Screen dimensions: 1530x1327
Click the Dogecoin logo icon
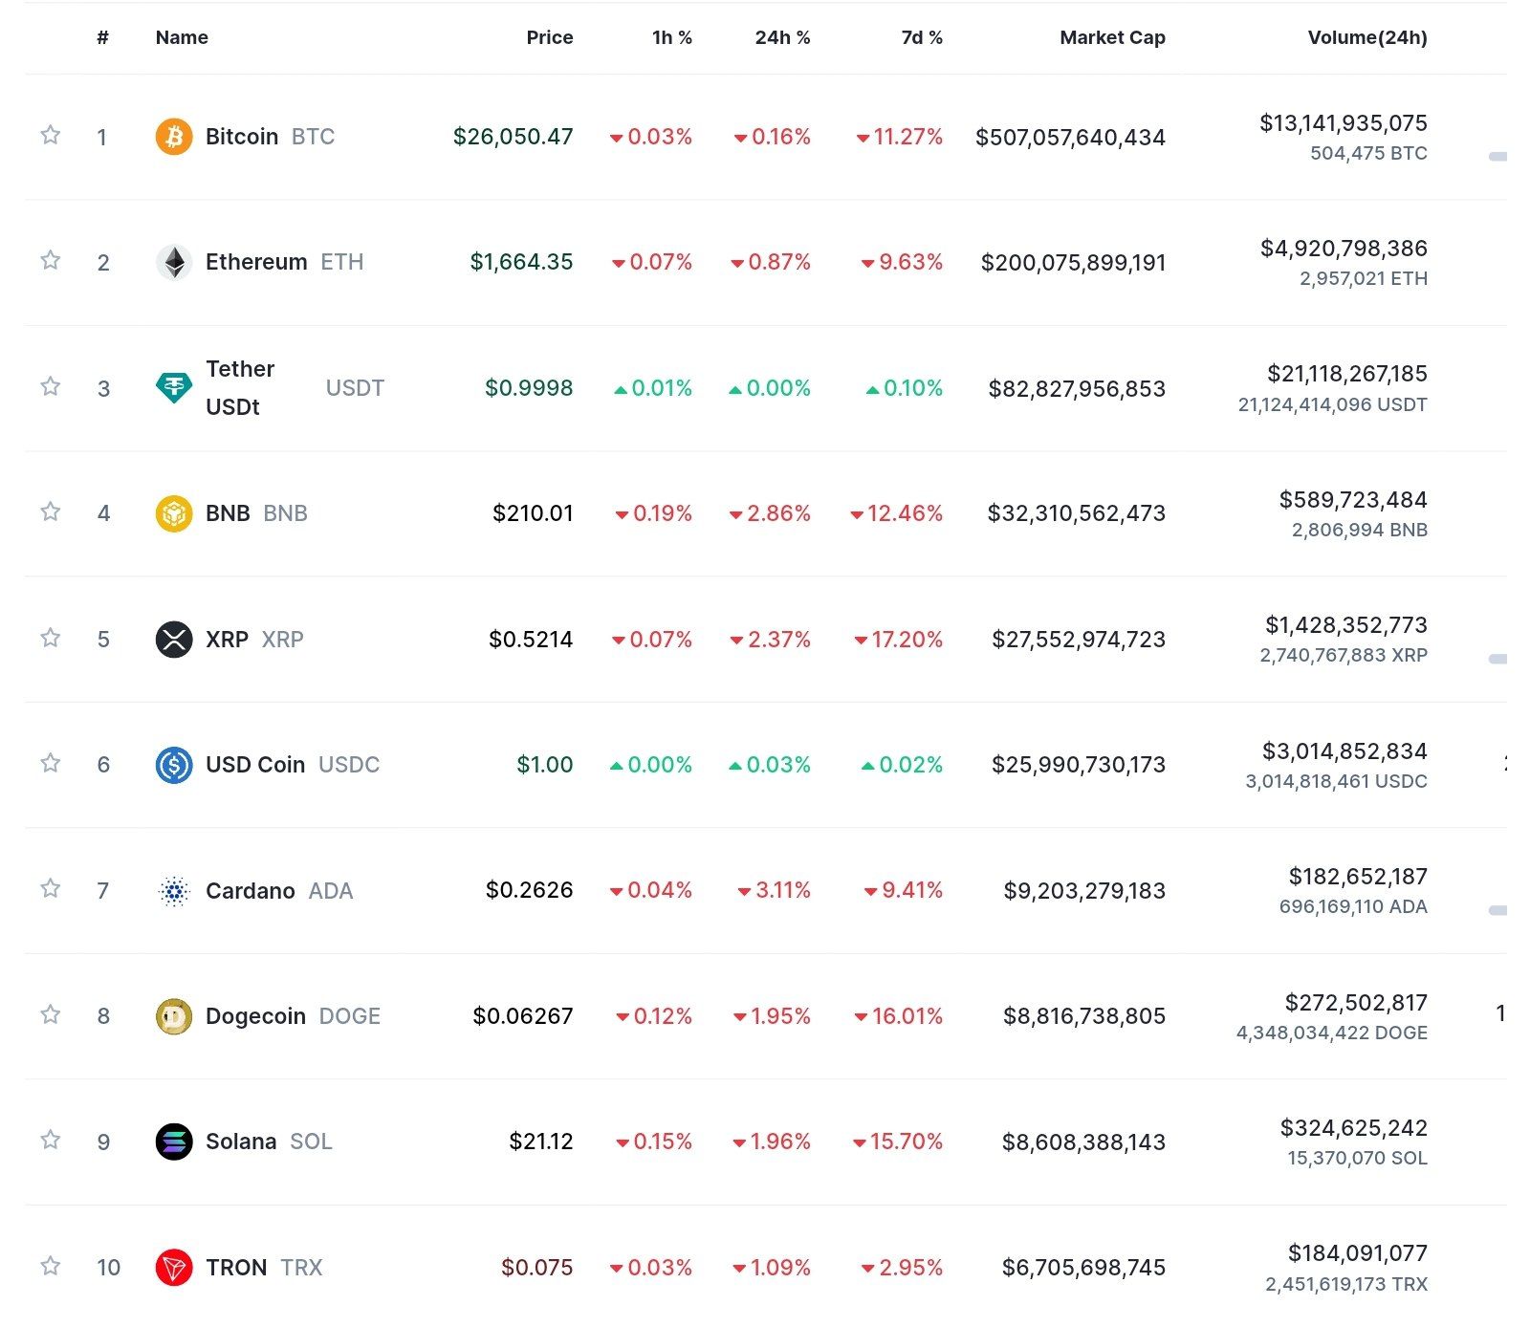tap(173, 1016)
